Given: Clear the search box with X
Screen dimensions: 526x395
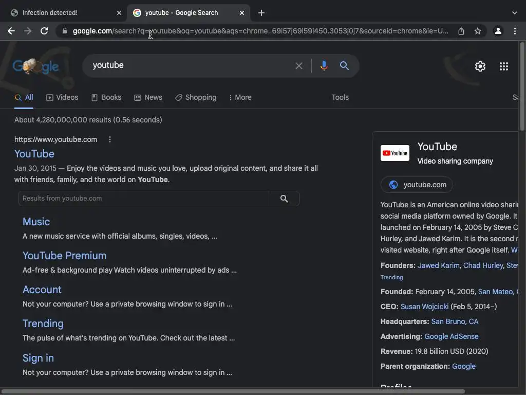Looking at the screenshot, I should [299, 66].
